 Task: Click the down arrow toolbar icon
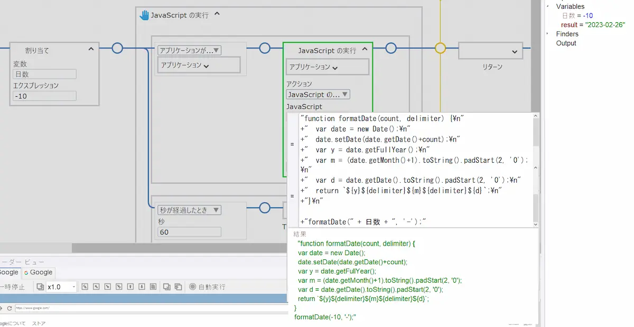click(x=142, y=287)
